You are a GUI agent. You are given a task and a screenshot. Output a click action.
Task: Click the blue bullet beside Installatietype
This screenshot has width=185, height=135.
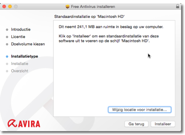[x=7, y=56]
